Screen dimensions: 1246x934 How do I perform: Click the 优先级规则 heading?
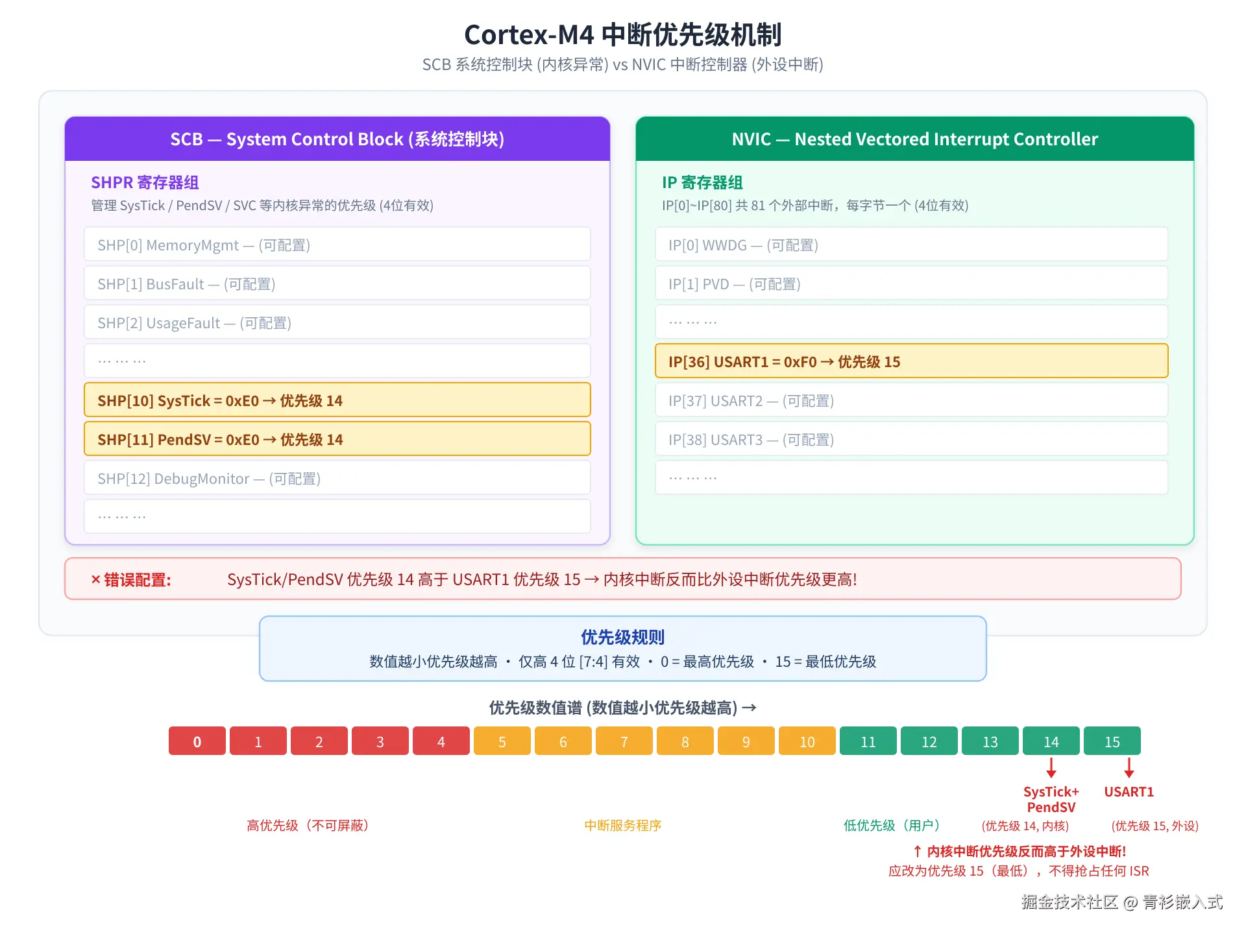coord(623,637)
